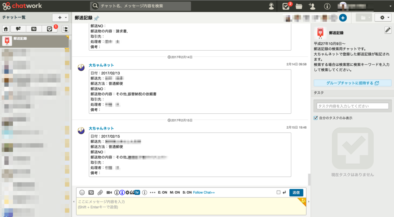Screen dimensions: 394x217
Task: Click the search magnifier icon
Action: [95, 6]
